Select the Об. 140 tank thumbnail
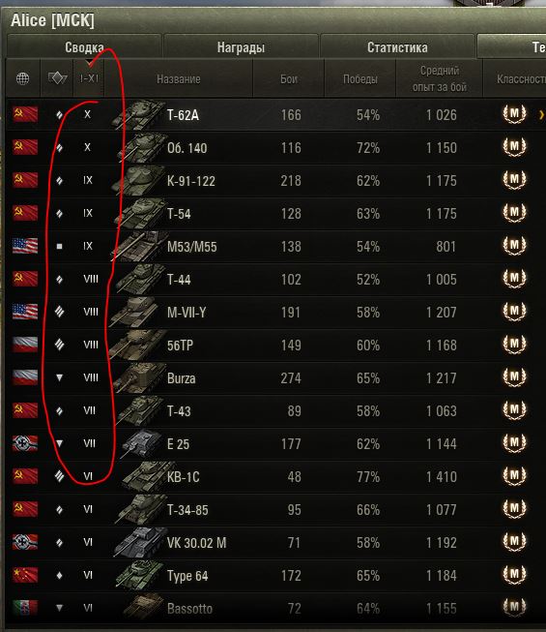Viewport: 546px width, 632px height. [x=139, y=147]
